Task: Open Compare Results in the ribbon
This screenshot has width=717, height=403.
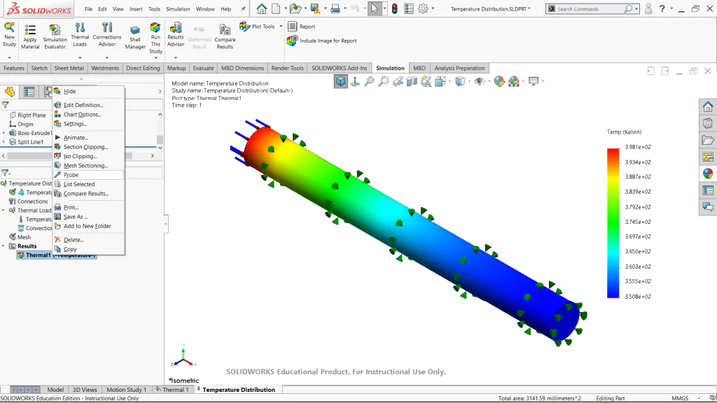Action: (225, 36)
